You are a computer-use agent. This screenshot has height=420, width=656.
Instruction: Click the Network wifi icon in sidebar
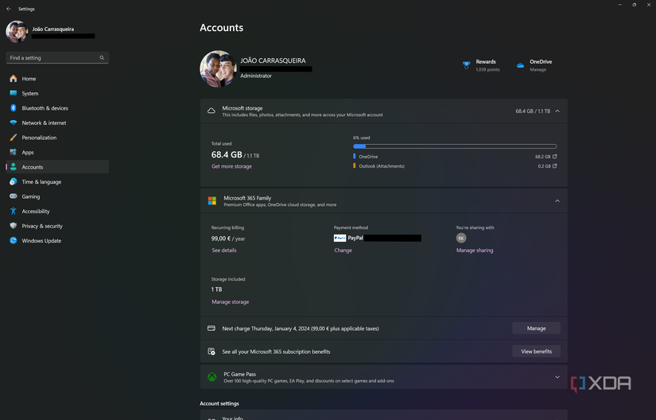(x=14, y=122)
